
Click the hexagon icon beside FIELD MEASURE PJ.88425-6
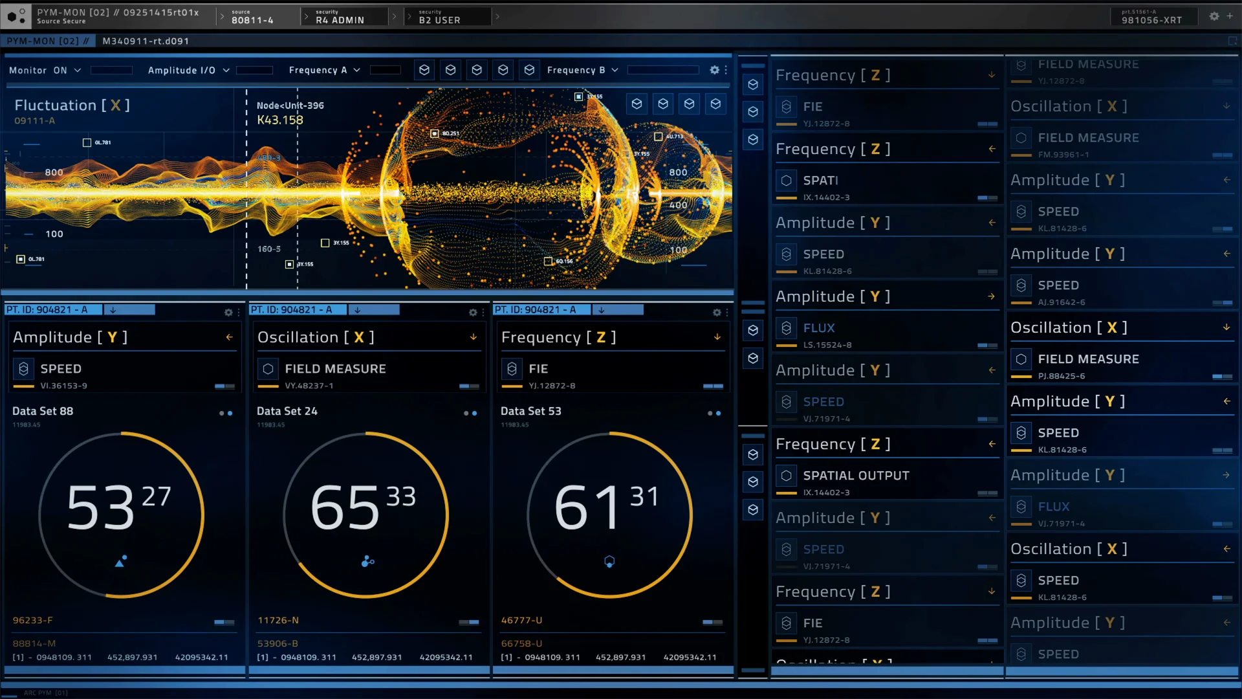1021,359
